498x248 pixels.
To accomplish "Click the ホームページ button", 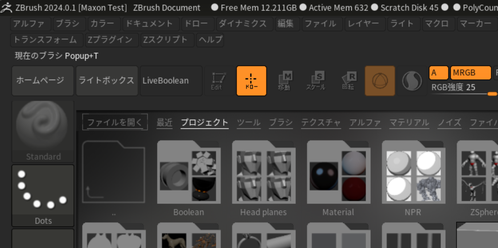I will coord(43,81).
